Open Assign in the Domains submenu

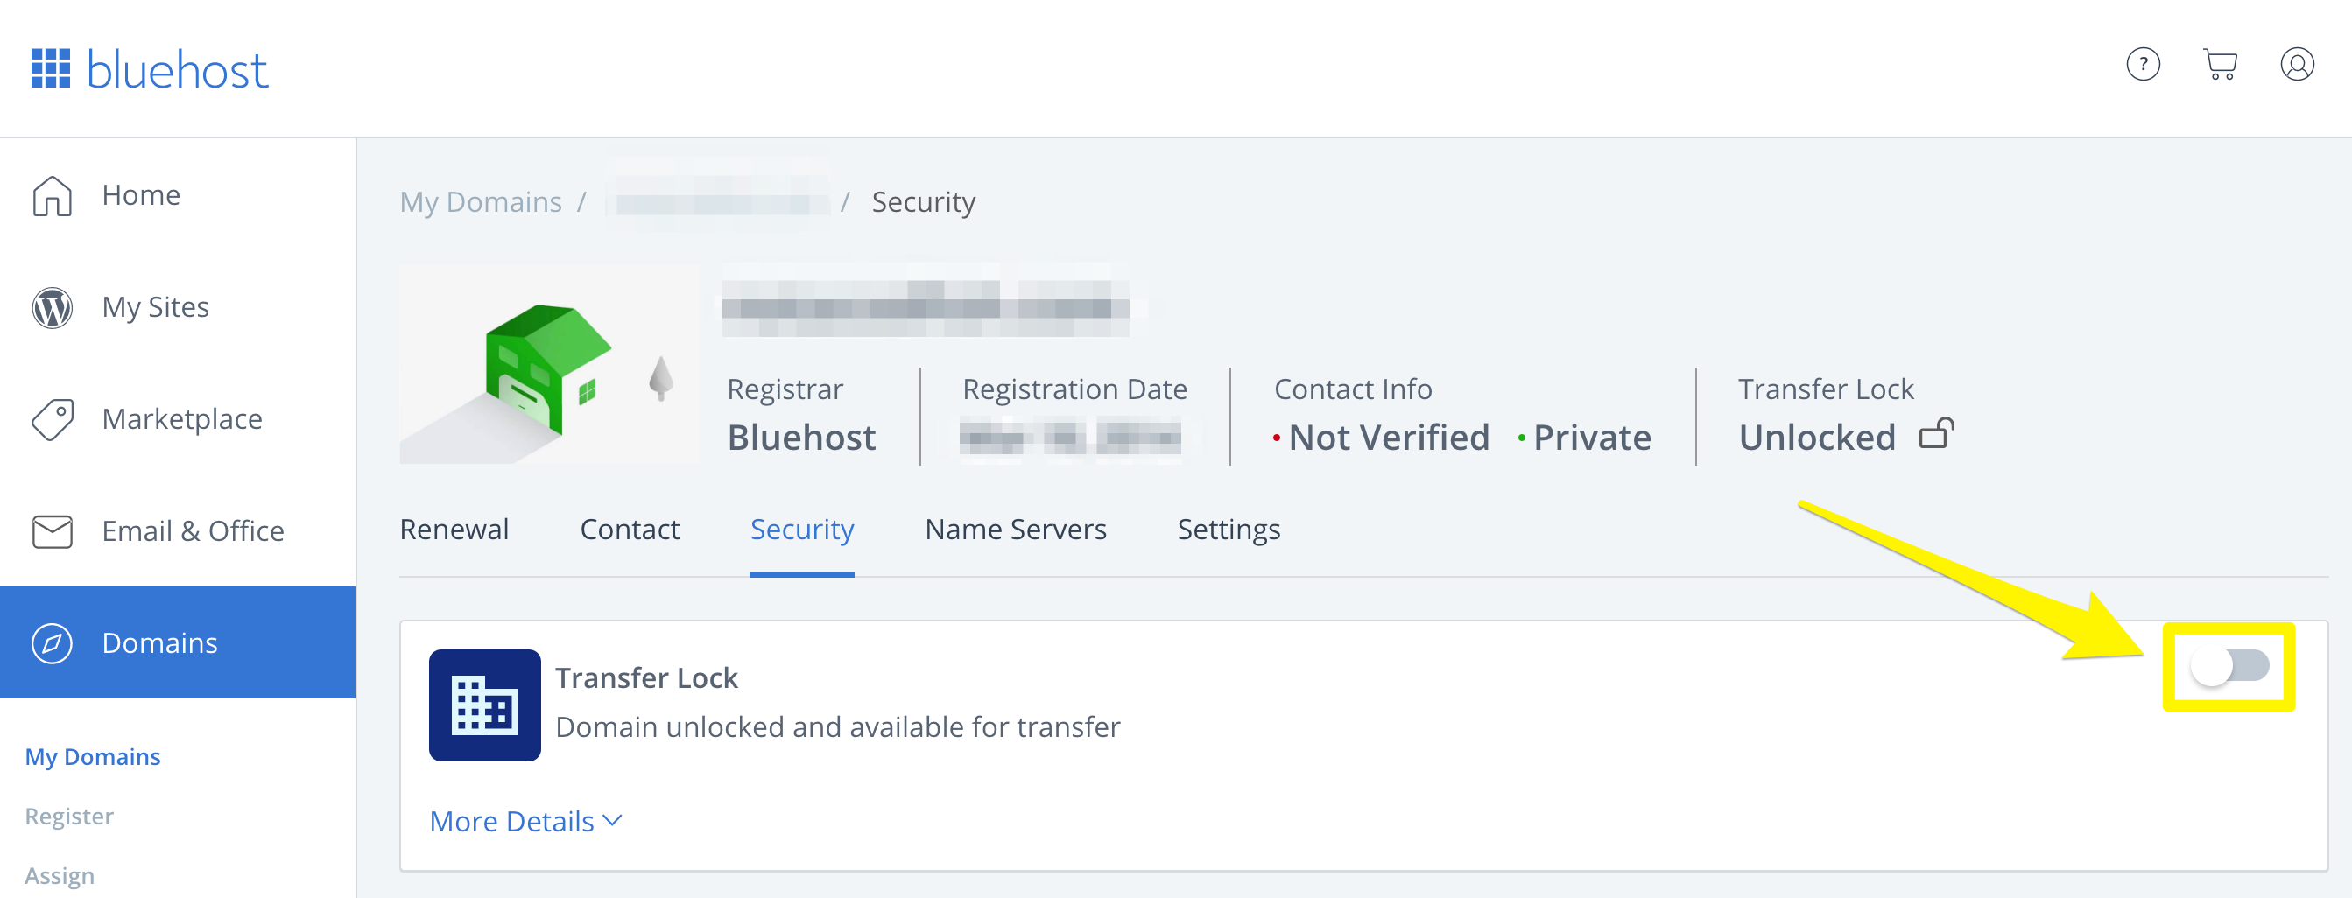(60, 875)
